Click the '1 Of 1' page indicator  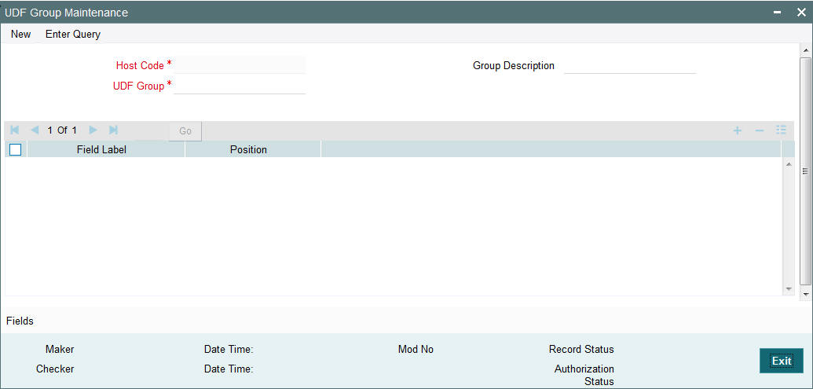pyautogui.click(x=62, y=130)
